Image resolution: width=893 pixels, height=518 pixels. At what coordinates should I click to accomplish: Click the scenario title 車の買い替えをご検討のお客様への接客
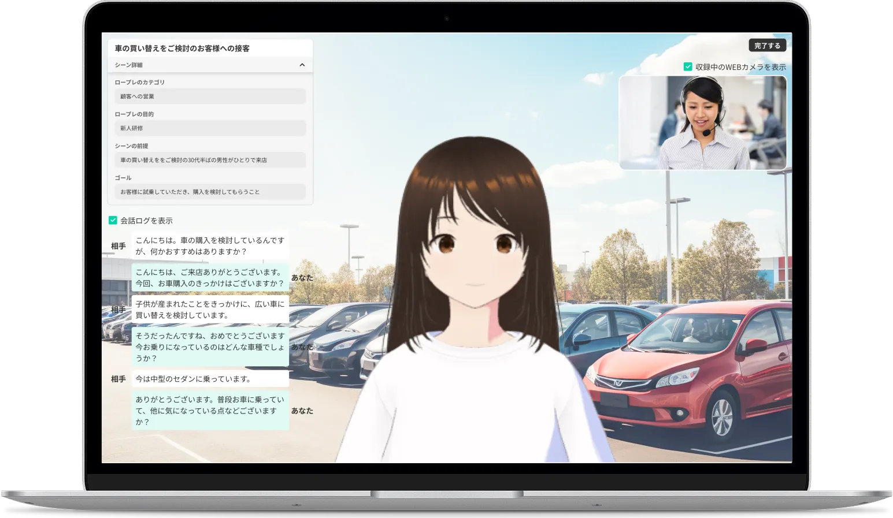[x=183, y=49]
